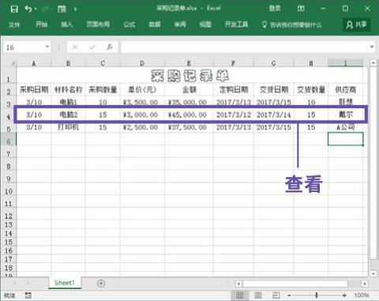Switch to Page Break Preview icon
Screen dimensions: 379x301
[x=276, y=295]
